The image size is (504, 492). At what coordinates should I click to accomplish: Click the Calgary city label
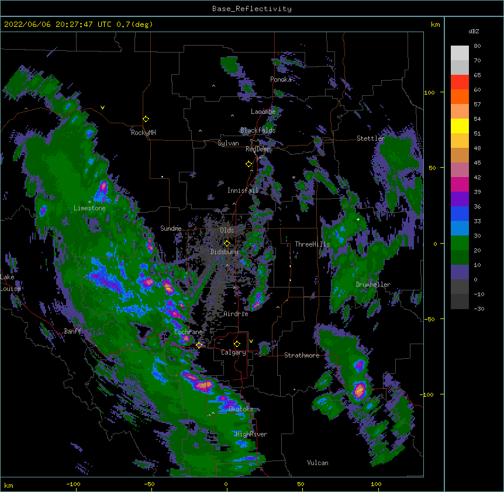[233, 352]
